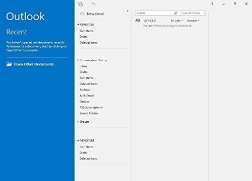Open the Junk Email folder
This screenshot has height=181, width=252.
click(87, 96)
